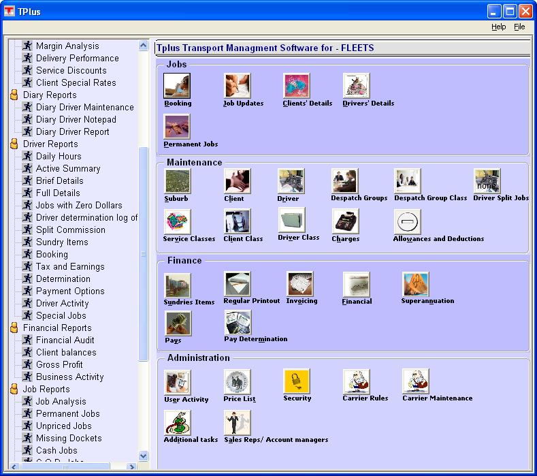This screenshot has height=476, width=537.
Task: Select Tax and Earnings report
Action: (70, 267)
